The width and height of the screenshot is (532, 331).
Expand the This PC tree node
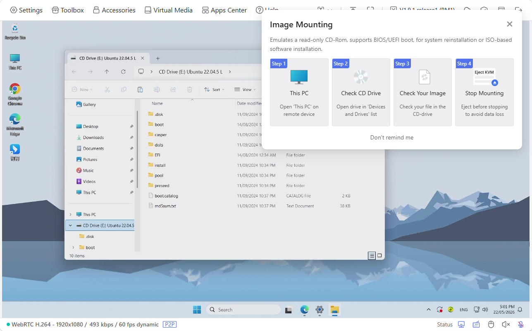tap(70, 214)
